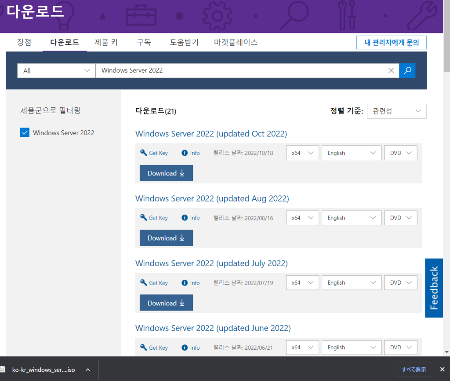
Task: Click Get Key for July 2022 release
Action: click(x=154, y=283)
